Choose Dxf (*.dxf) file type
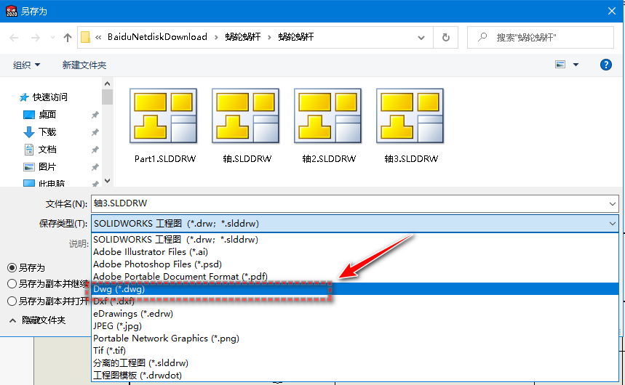The image size is (625, 385). (x=355, y=301)
